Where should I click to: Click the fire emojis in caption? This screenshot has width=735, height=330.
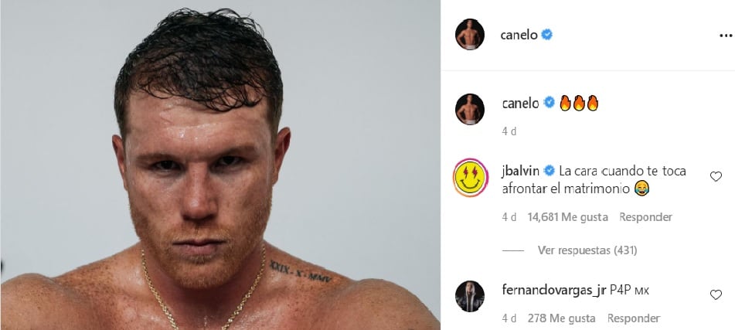(x=579, y=103)
